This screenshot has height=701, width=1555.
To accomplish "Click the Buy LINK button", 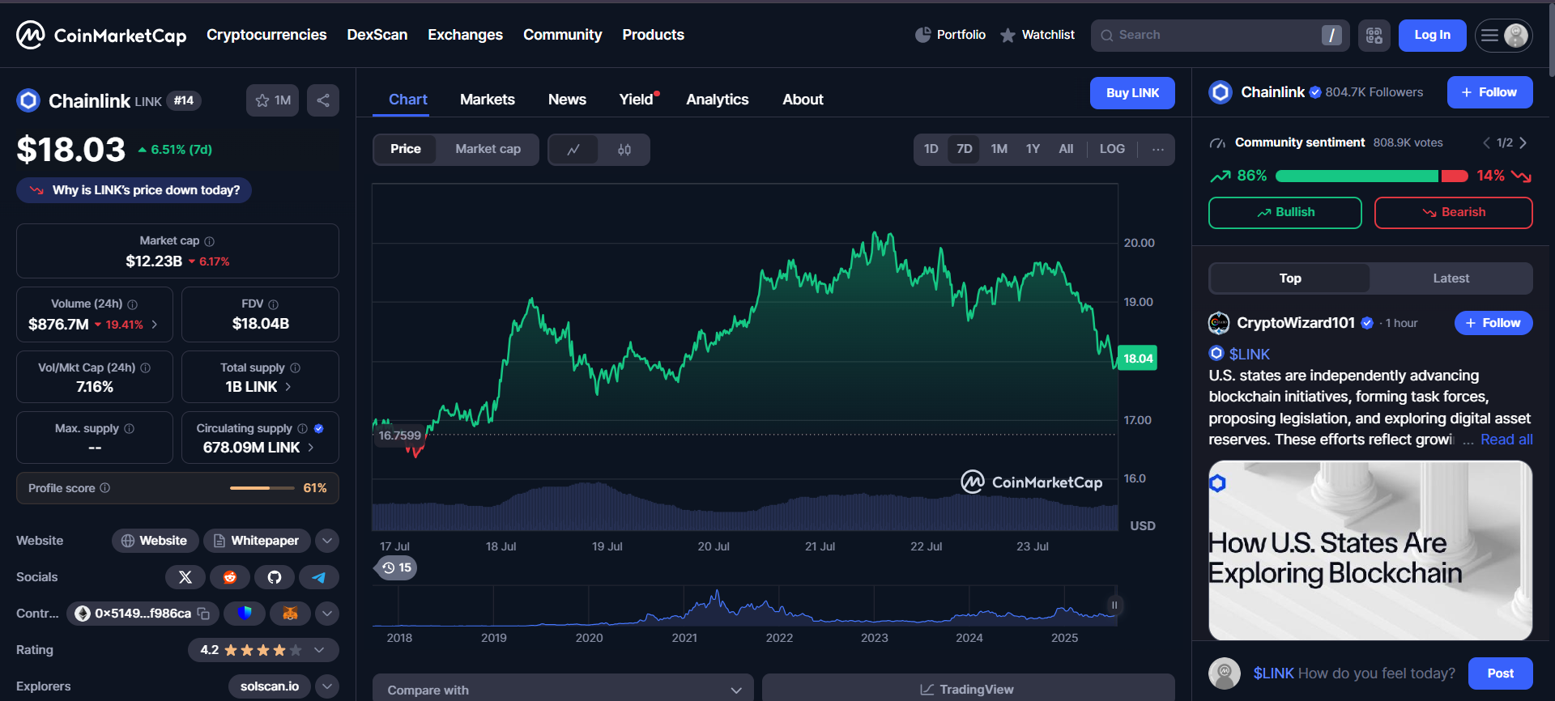I will [x=1132, y=93].
